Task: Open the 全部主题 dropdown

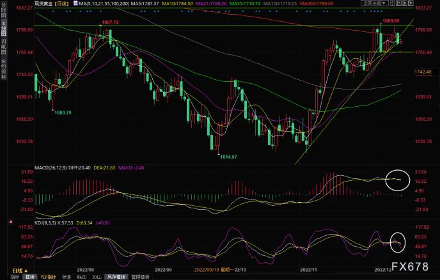Action: [374, 3]
